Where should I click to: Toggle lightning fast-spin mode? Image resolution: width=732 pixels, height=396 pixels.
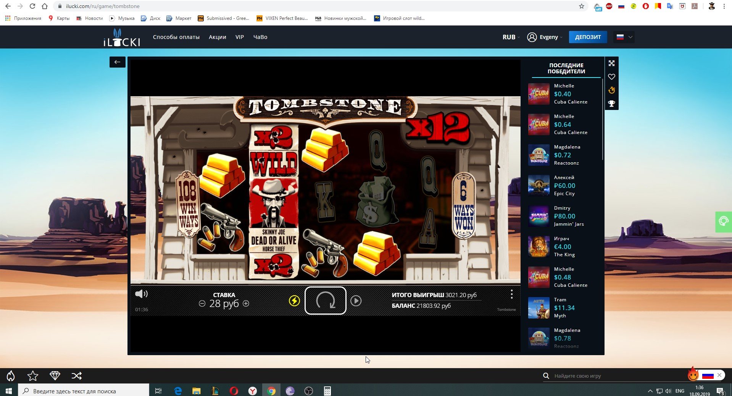(294, 301)
